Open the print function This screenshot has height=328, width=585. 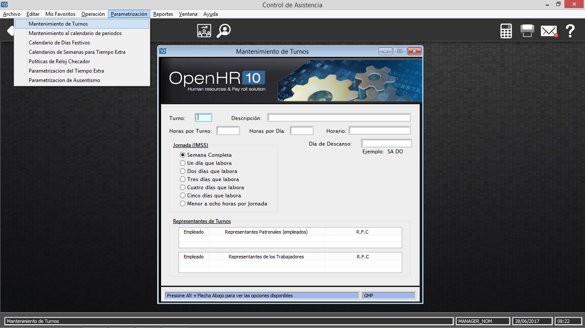(527, 30)
